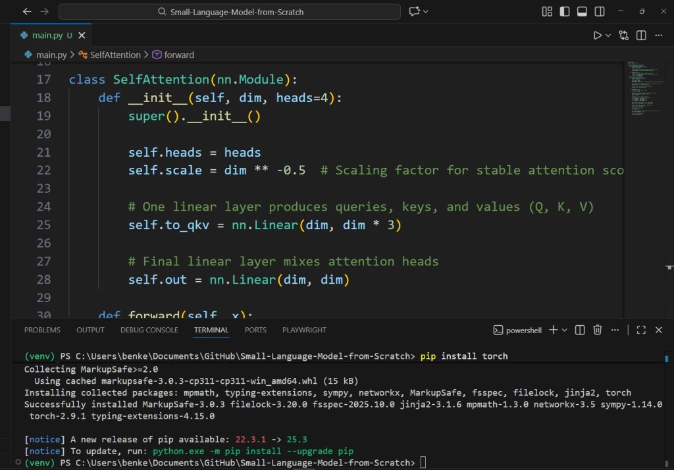Create a new terminal with the plus icon

(555, 330)
